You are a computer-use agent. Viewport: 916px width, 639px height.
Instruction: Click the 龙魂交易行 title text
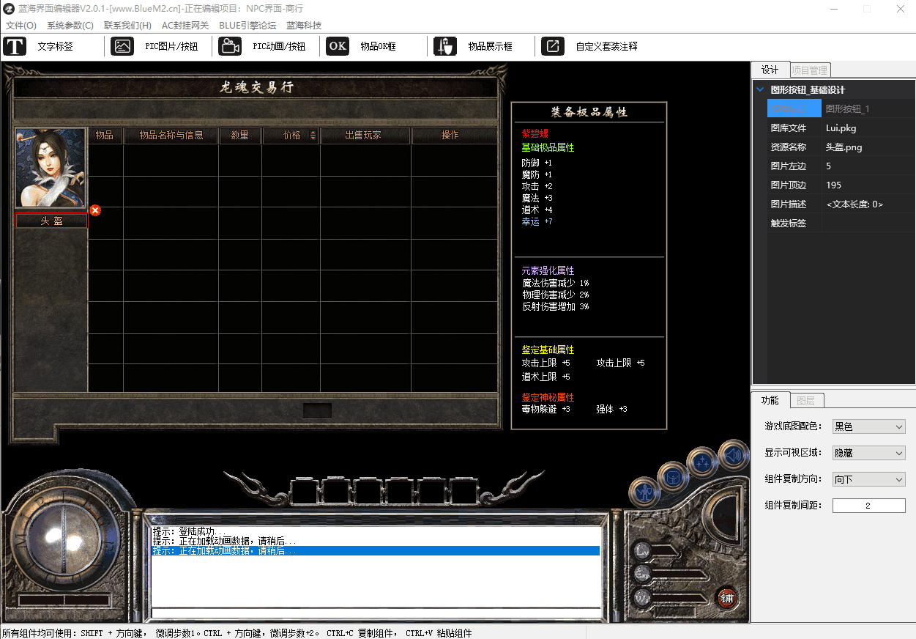coord(257,87)
